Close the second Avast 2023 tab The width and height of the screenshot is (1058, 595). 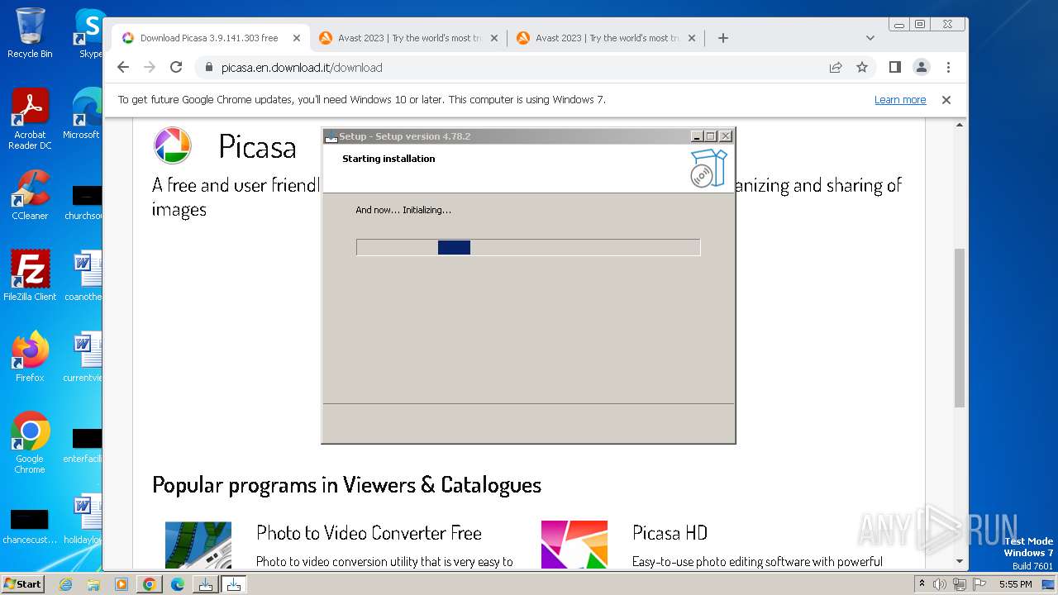point(692,38)
